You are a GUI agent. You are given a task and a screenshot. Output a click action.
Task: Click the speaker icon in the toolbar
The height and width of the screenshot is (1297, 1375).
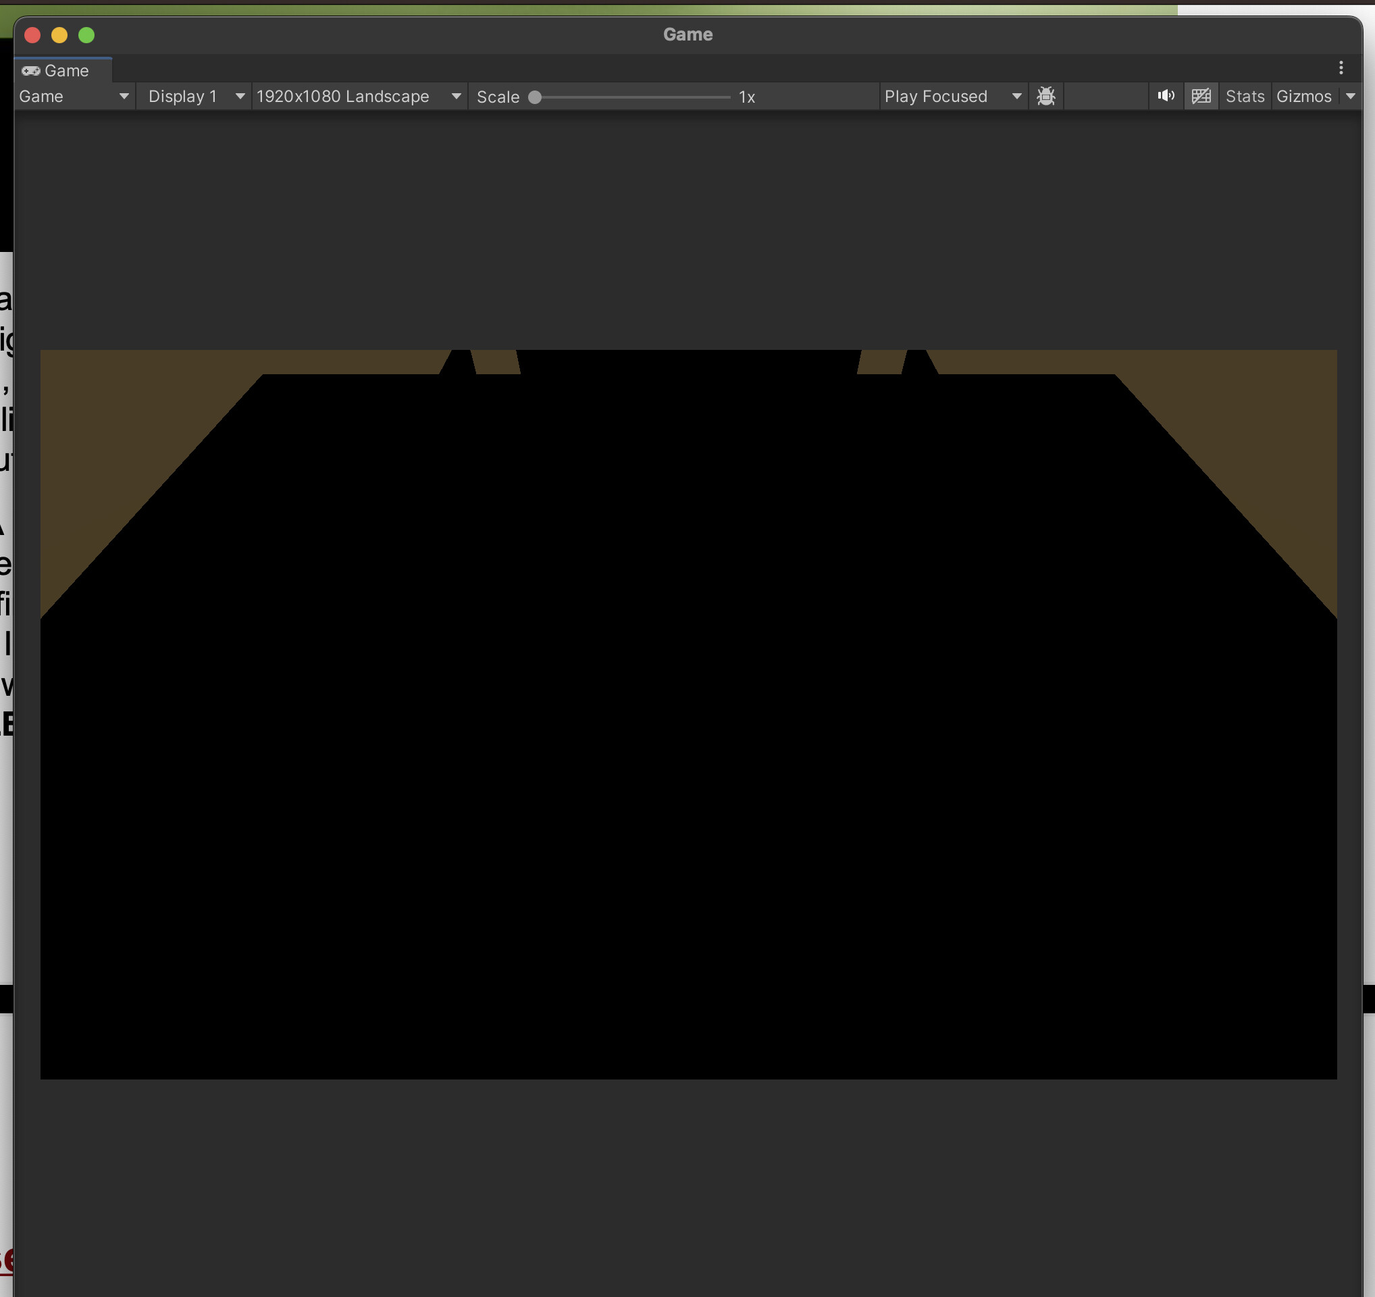[1166, 96]
